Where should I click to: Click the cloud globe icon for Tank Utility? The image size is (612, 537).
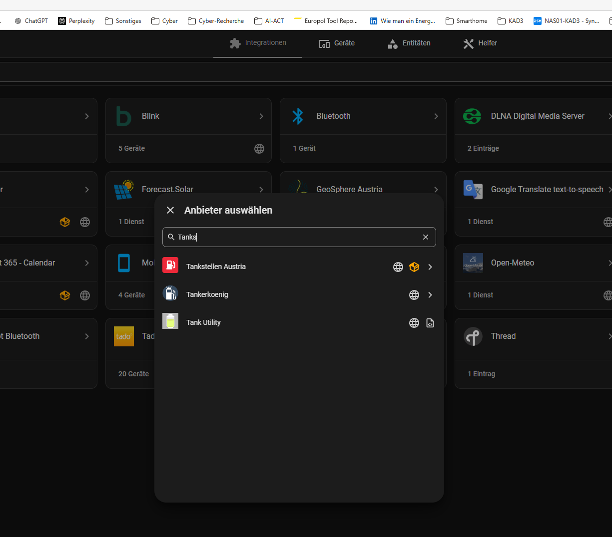click(414, 323)
